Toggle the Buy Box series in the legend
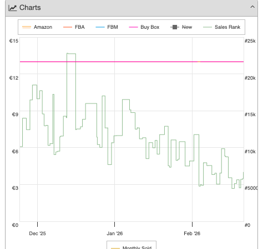 click(144, 27)
